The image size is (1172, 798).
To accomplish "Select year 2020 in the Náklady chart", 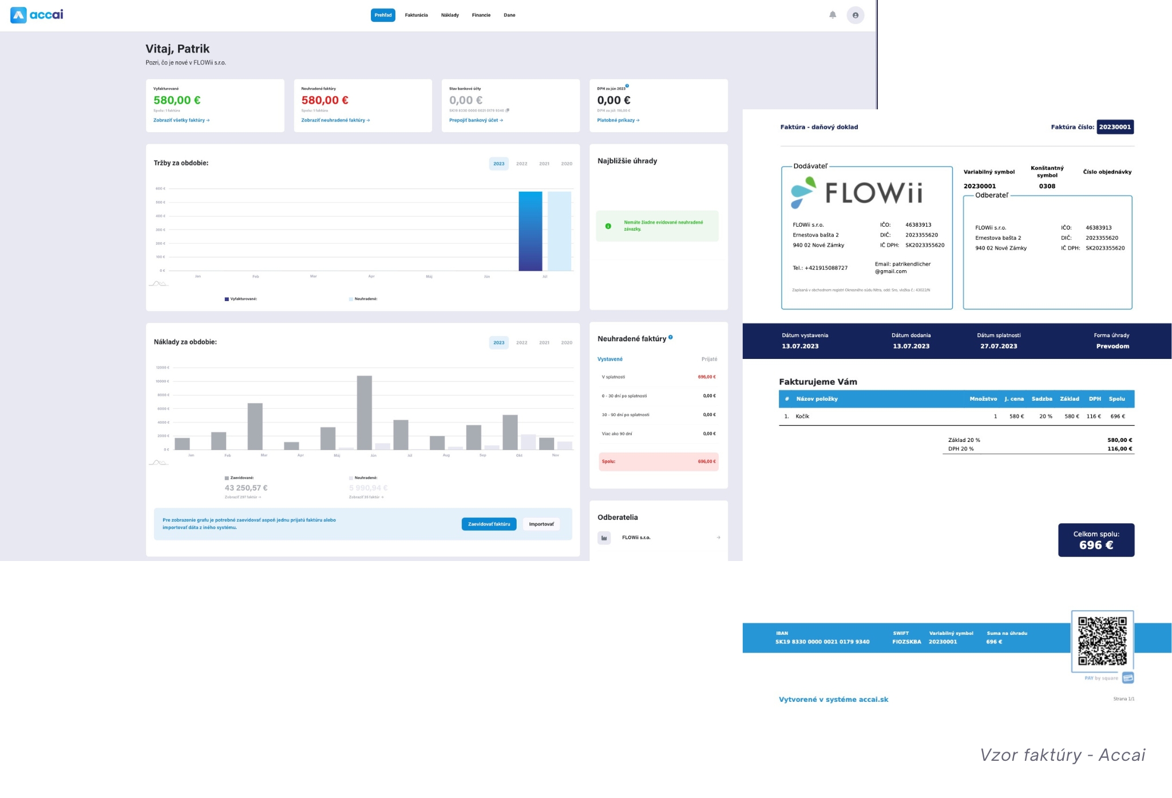I will [567, 343].
